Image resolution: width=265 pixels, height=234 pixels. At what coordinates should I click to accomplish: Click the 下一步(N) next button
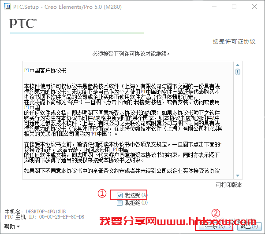217,227
